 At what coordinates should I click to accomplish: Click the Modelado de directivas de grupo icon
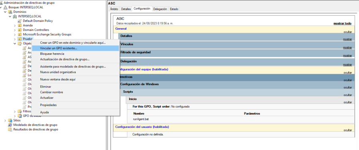click(x=10, y=125)
